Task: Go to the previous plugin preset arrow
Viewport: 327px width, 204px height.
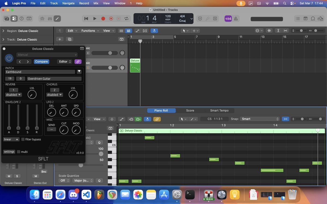Action: point(20,62)
